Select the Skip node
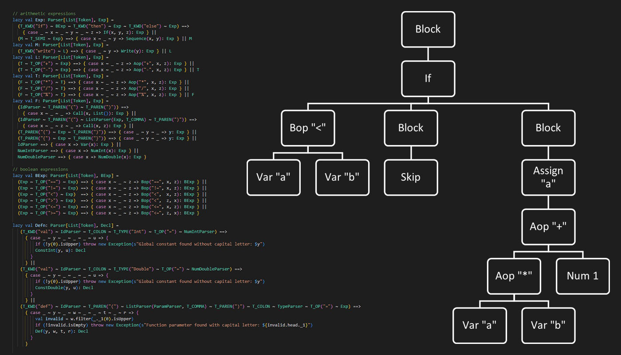Image resolution: width=621 pixels, height=355 pixels. pyautogui.click(x=411, y=177)
